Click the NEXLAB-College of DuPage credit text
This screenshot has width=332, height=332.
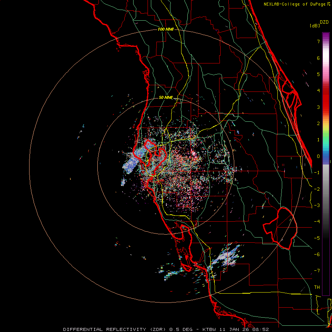pos(297,4)
